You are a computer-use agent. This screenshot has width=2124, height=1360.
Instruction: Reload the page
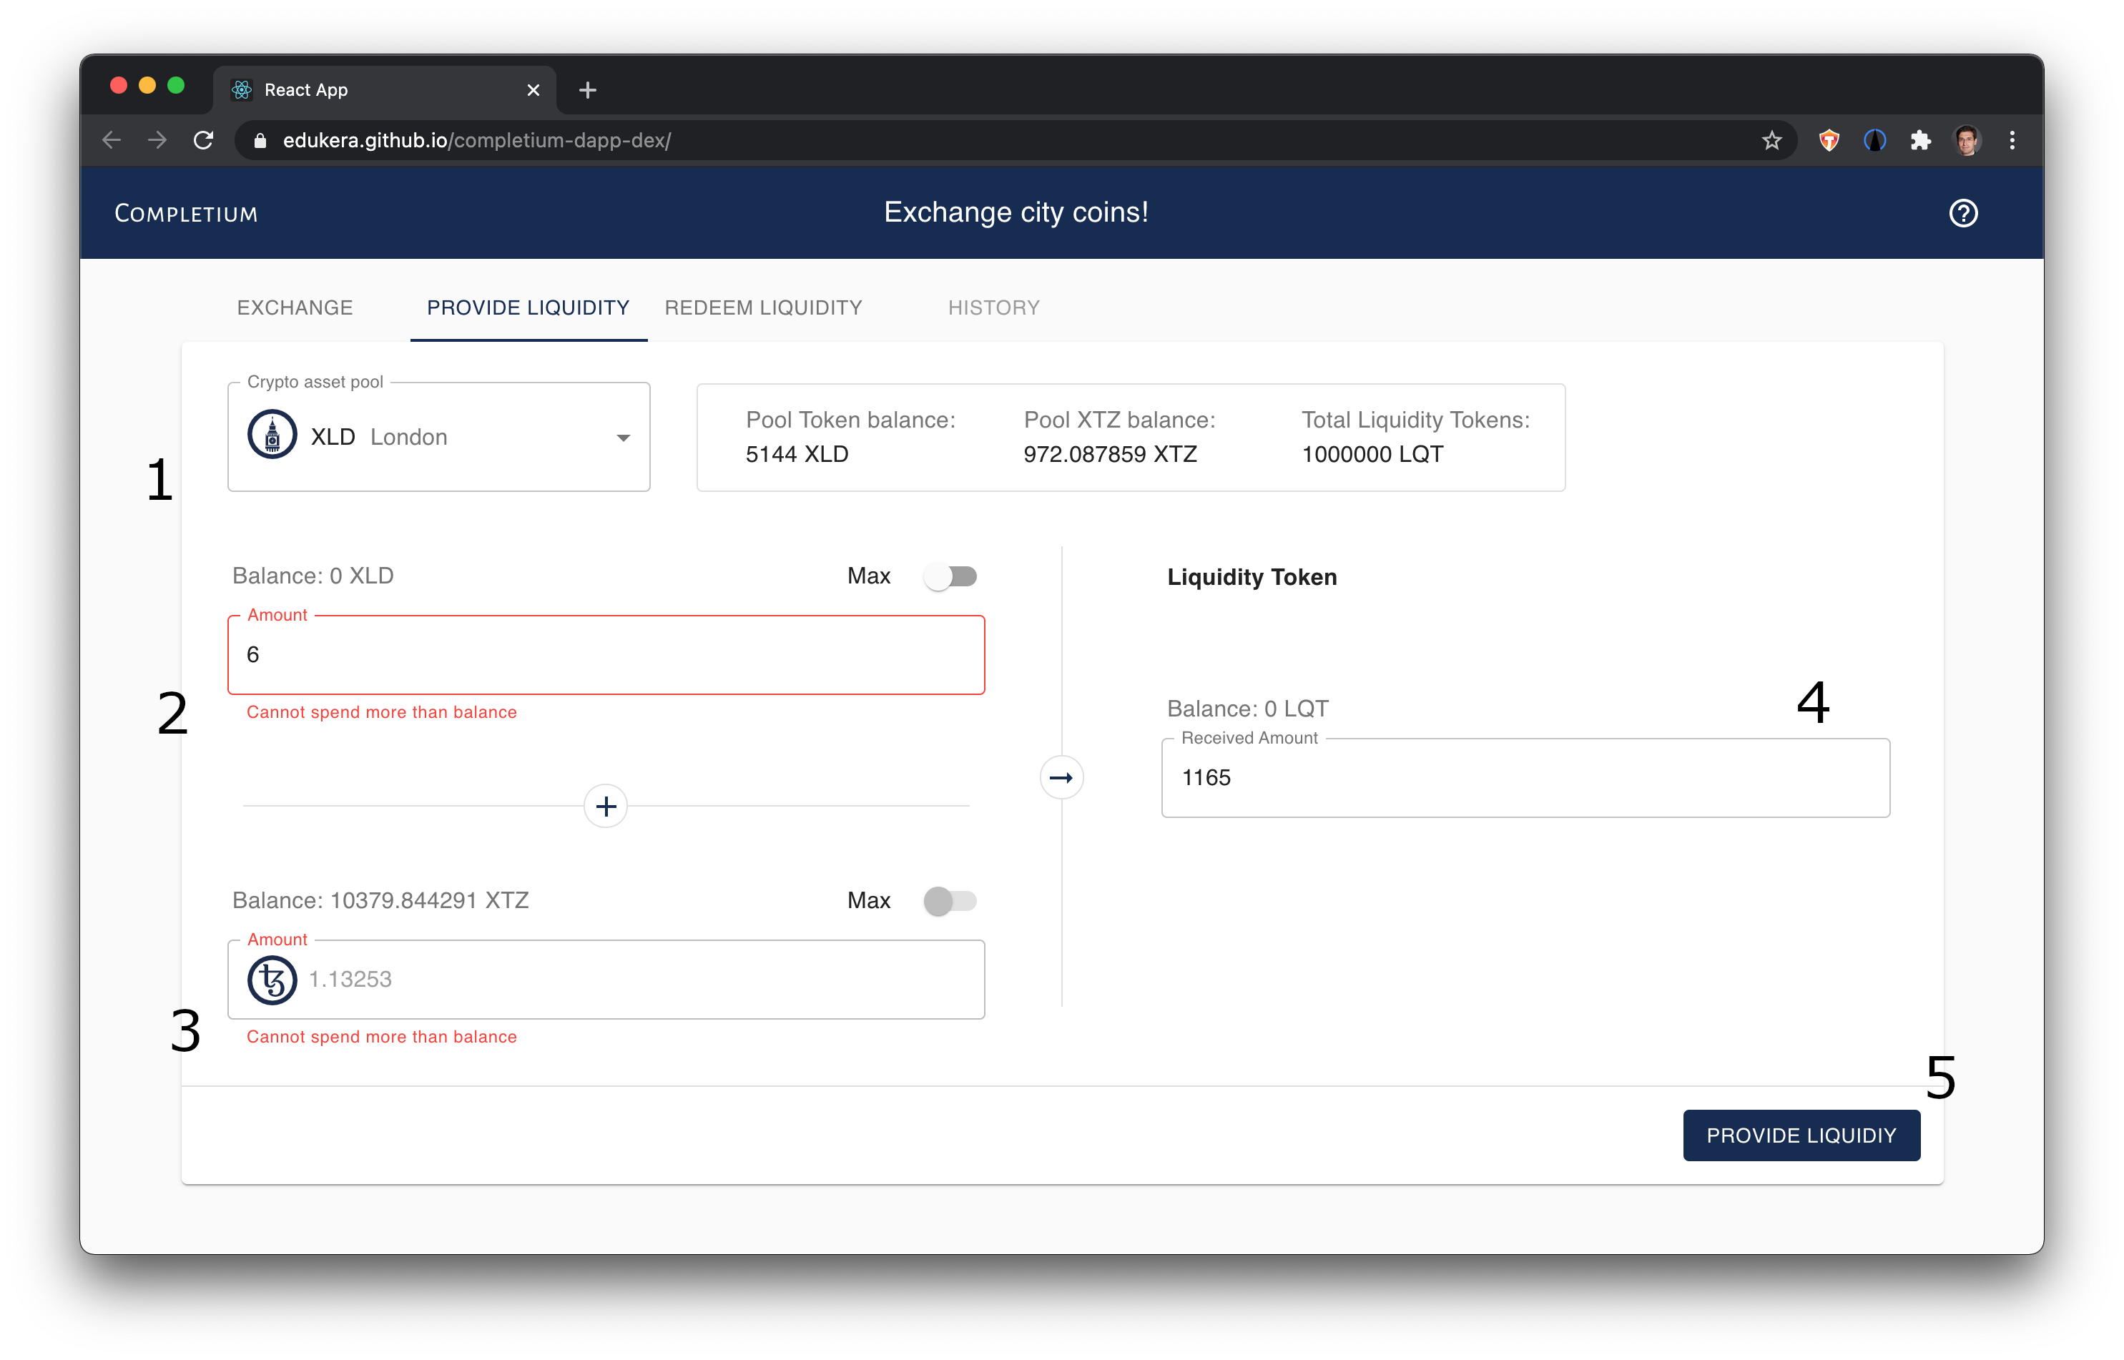[203, 140]
